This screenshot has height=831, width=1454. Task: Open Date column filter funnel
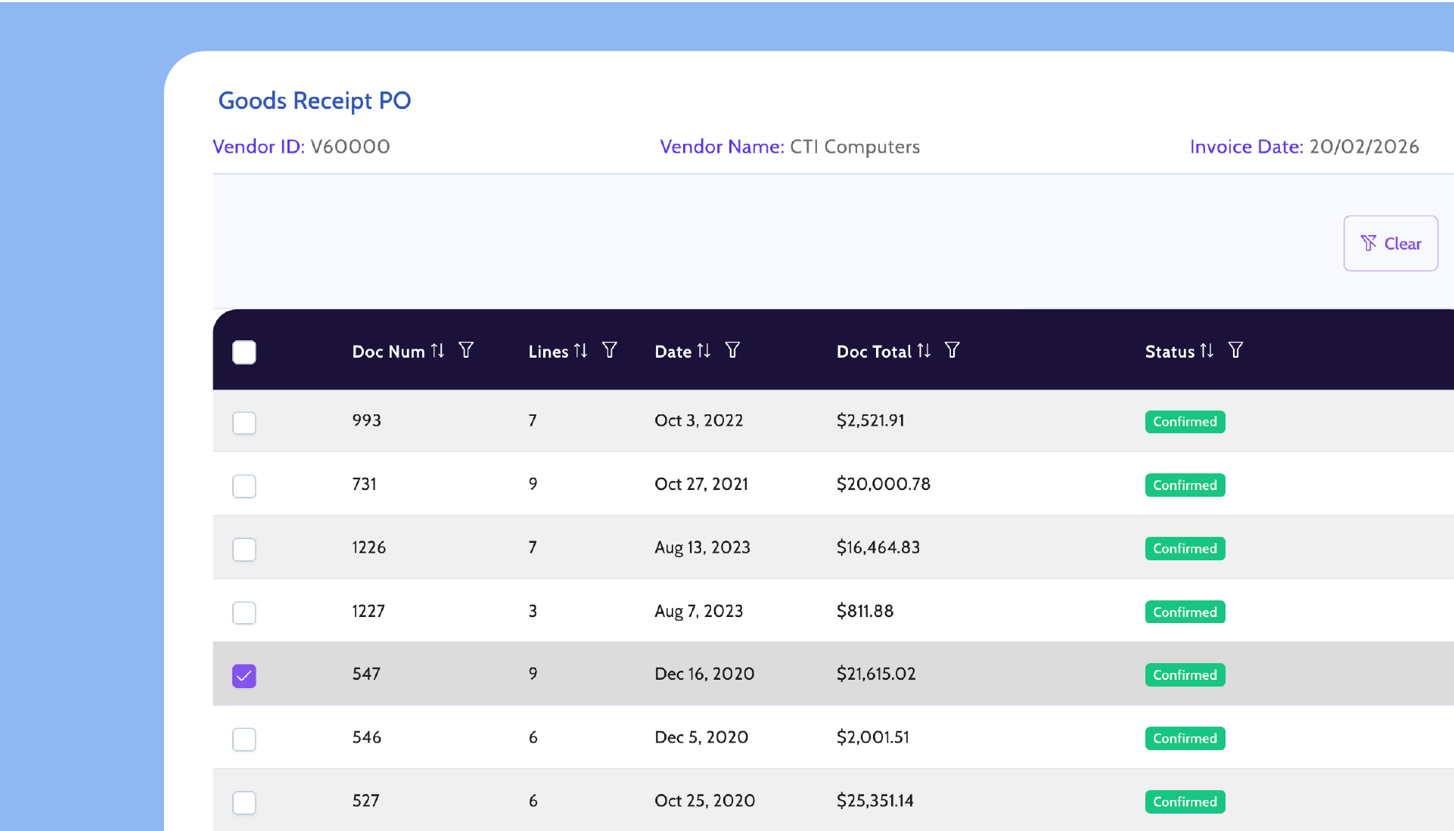point(732,350)
